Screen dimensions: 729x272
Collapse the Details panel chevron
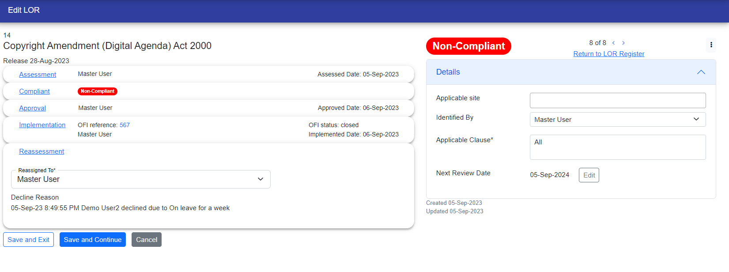click(x=701, y=72)
